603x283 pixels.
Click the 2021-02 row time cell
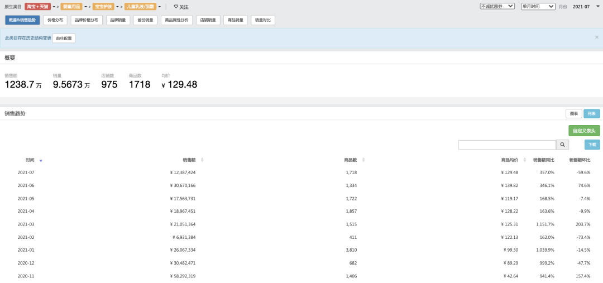(26, 237)
